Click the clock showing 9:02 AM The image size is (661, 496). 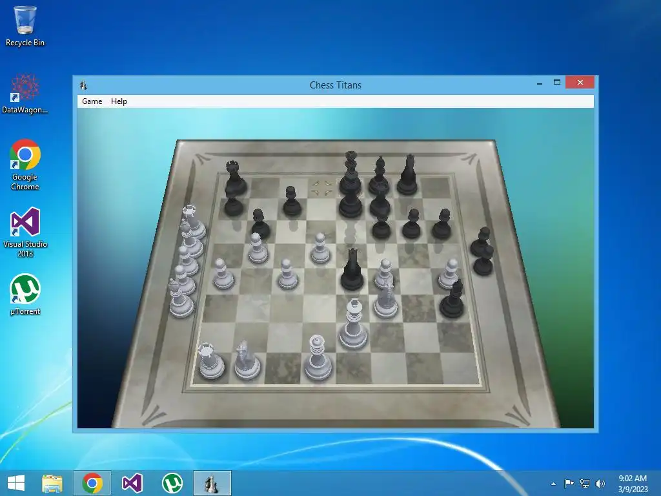[x=633, y=483]
